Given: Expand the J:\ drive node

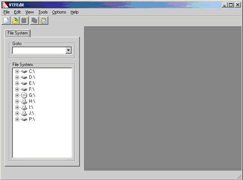Looking at the screenshot, I should [17, 113].
